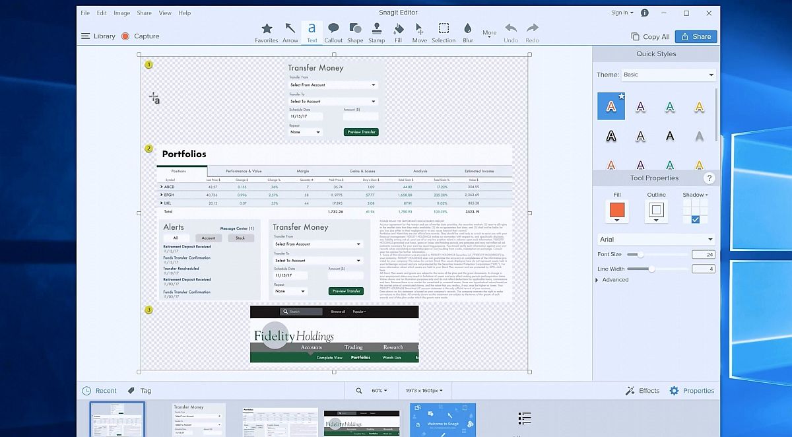
Task: Pick the Fill bucket tool
Action: click(x=398, y=32)
